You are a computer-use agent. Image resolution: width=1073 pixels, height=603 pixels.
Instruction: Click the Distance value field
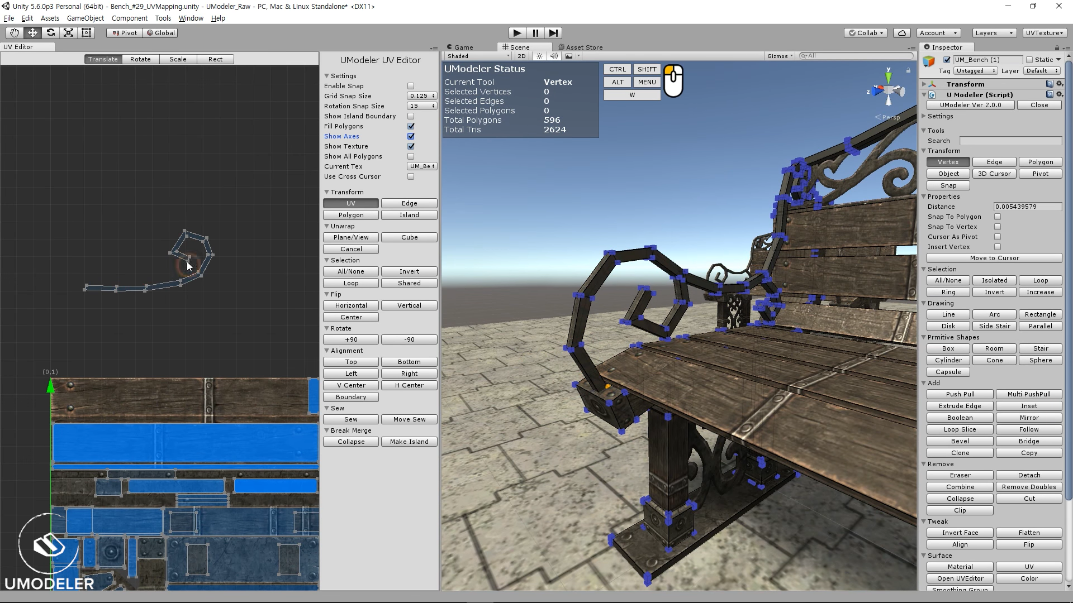[1028, 207]
